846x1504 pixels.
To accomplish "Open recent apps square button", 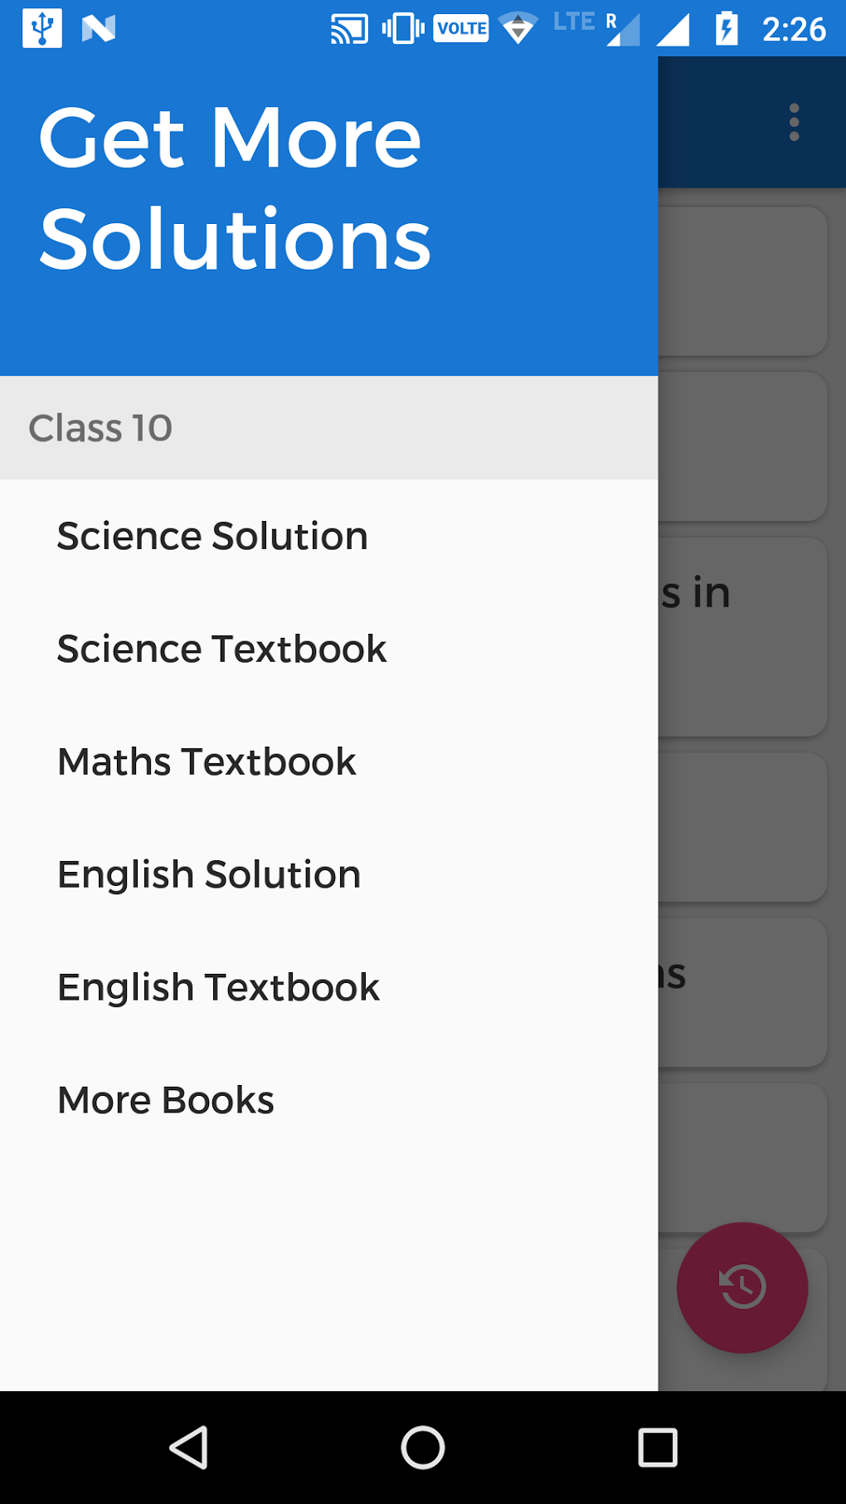I will [657, 1448].
